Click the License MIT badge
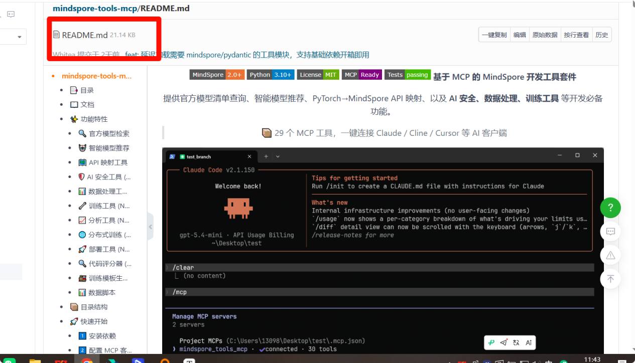 [x=318, y=75]
